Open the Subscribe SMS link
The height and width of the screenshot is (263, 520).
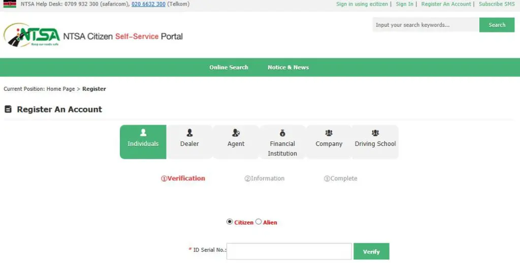pyautogui.click(x=497, y=4)
